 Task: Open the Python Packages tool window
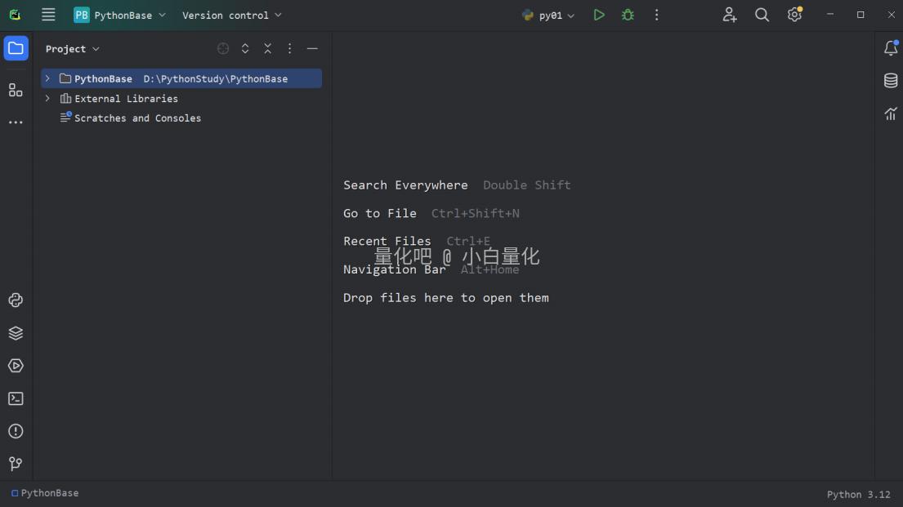(16, 333)
